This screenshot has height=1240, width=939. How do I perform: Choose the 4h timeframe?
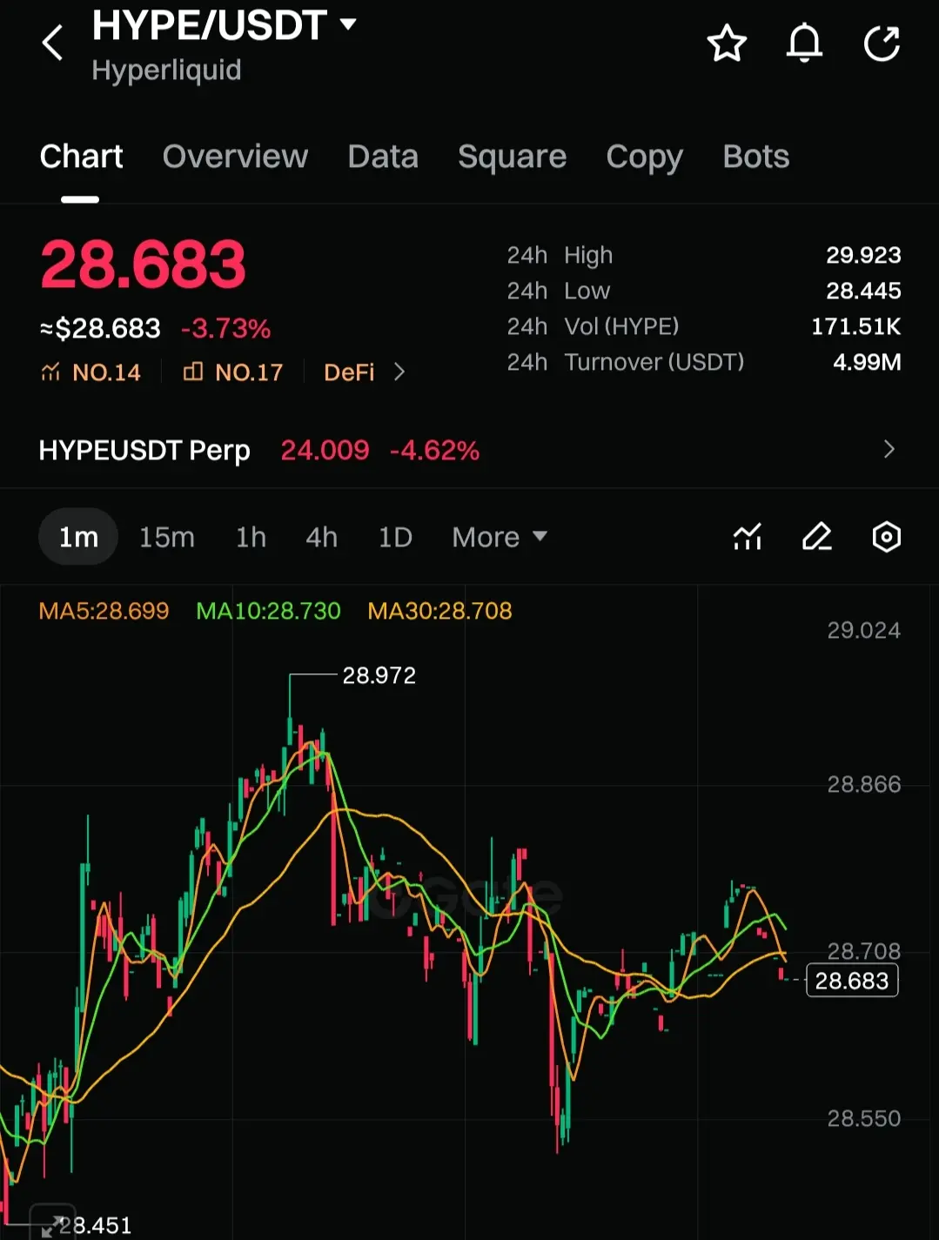point(321,537)
